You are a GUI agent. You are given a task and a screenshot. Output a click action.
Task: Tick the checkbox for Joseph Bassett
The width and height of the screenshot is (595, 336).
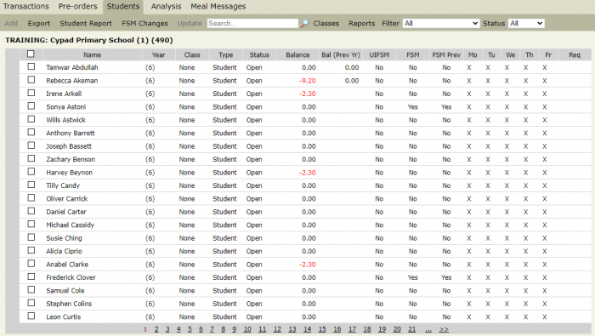coord(31,145)
